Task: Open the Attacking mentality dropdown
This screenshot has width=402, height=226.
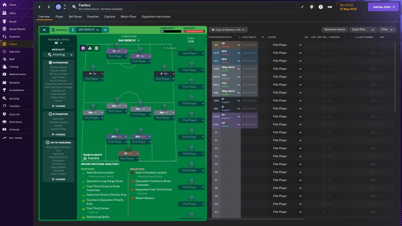Action: coord(59,55)
